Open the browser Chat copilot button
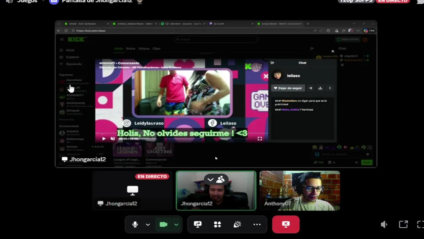The image size is (424, 239). 369,31
